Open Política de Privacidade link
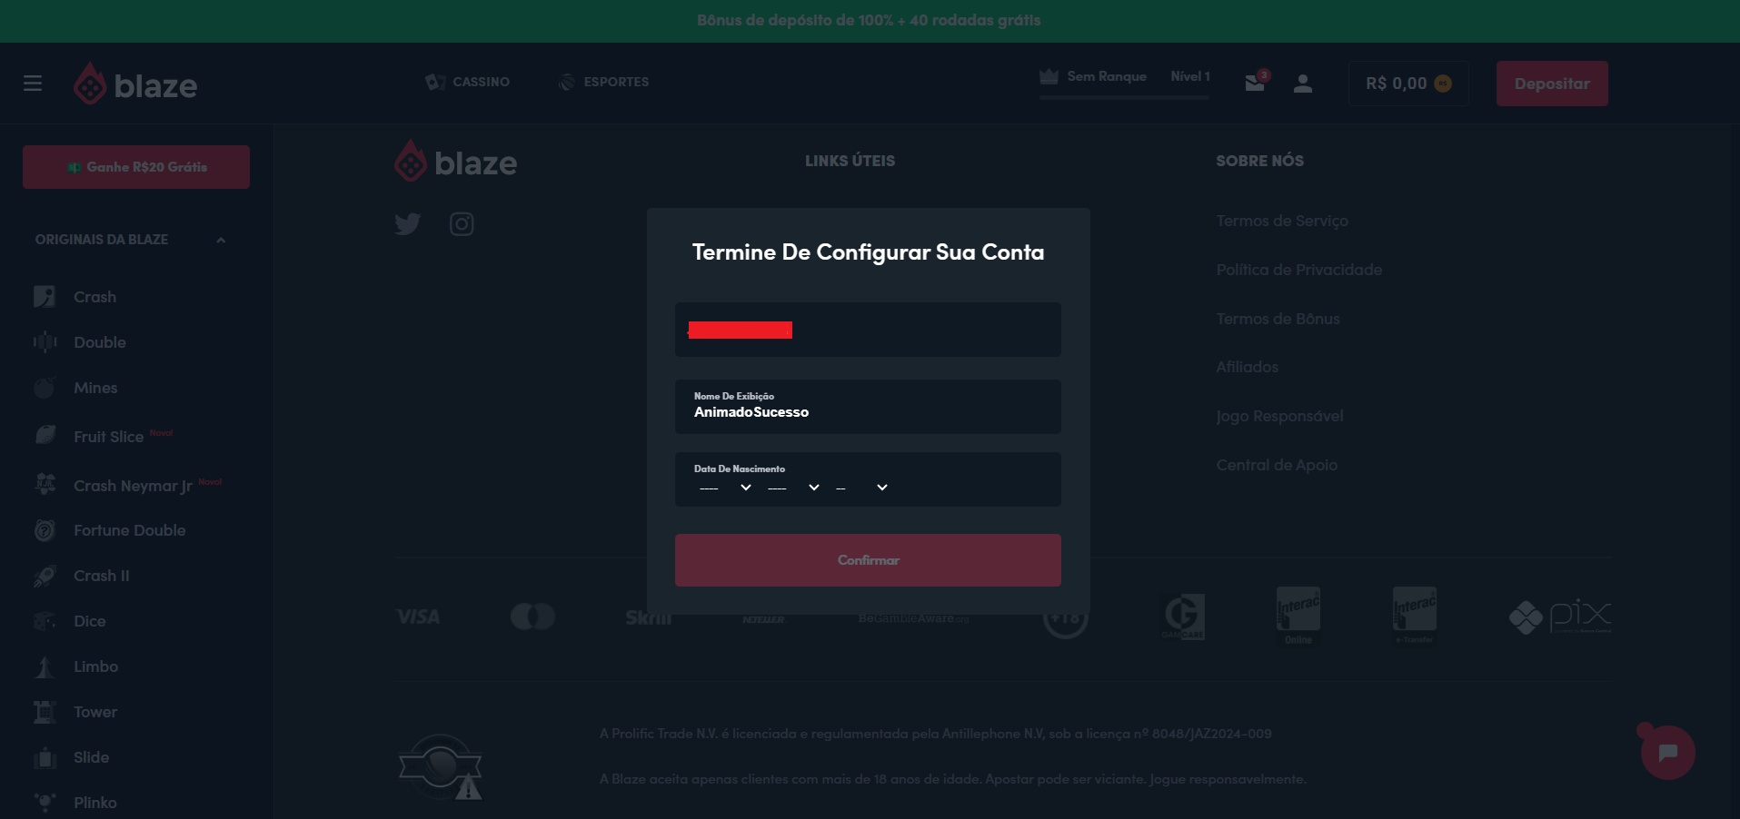Image resolution: width=1740 pixels, height=819 pixels. (1299, 270)
